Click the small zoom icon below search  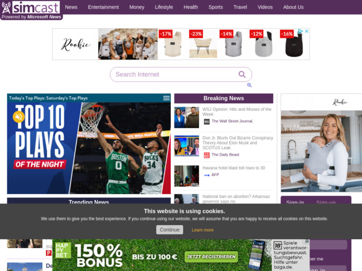coord(249,85)
